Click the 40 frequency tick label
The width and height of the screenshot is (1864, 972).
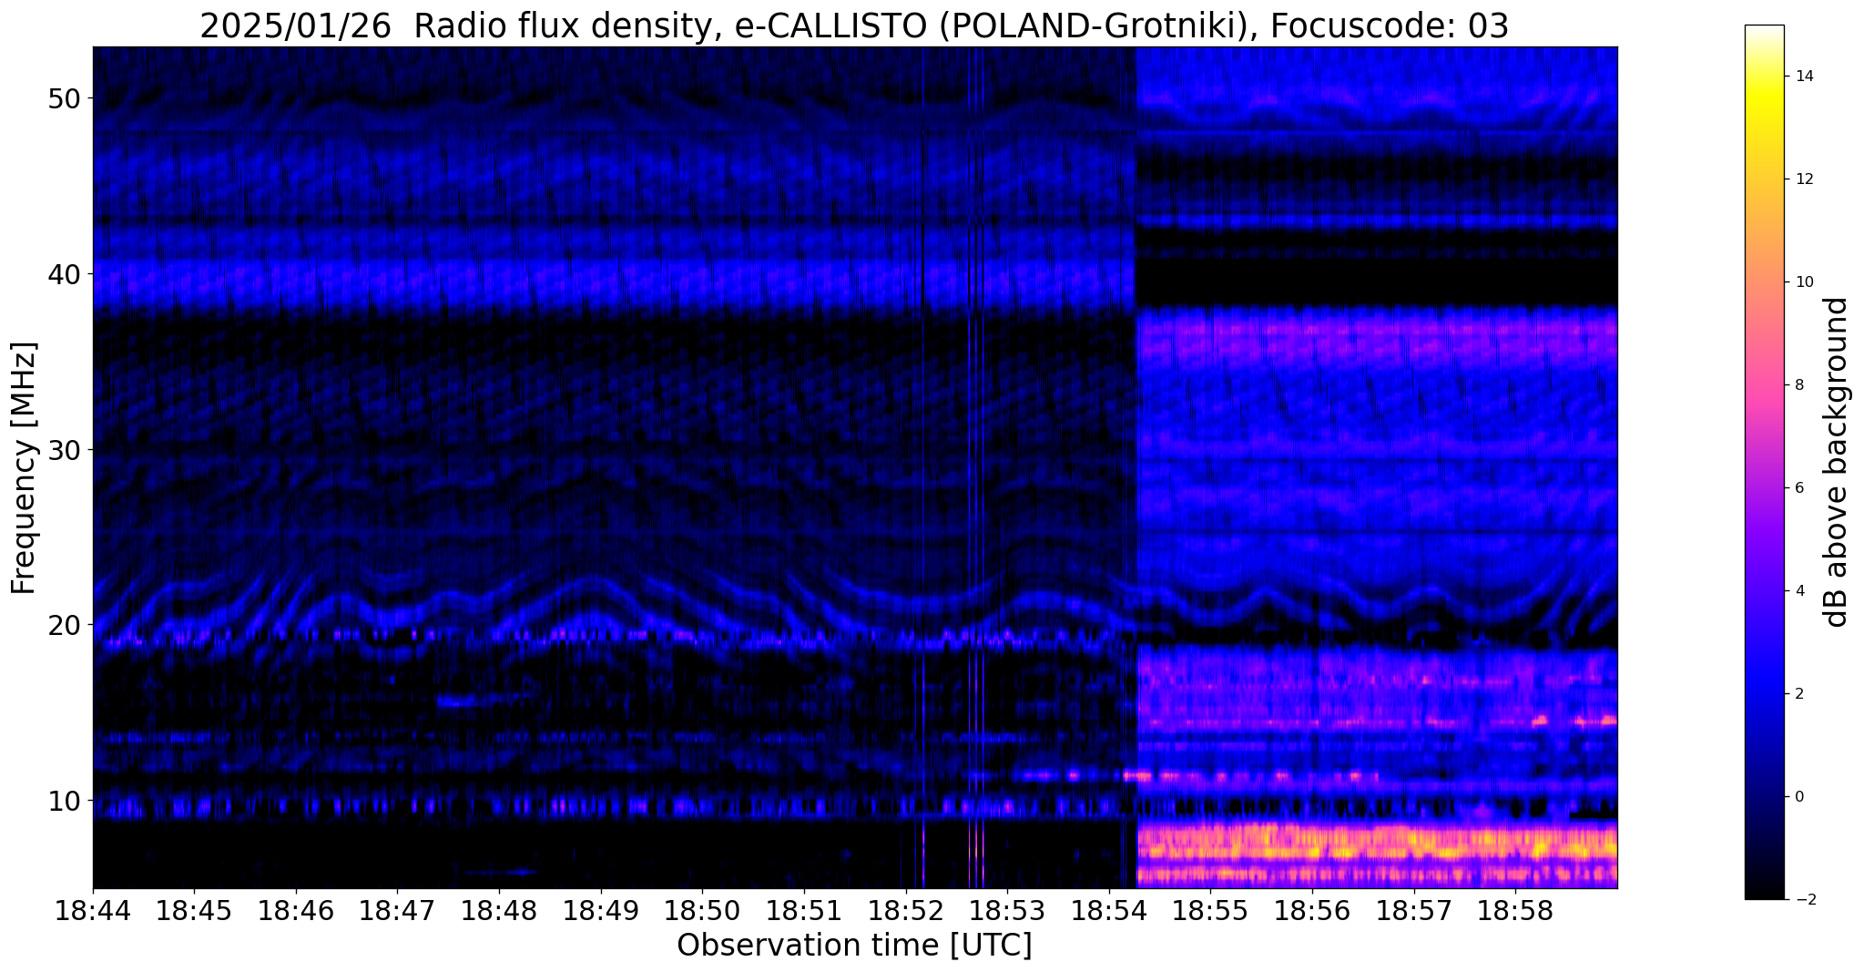coord(63,274)
